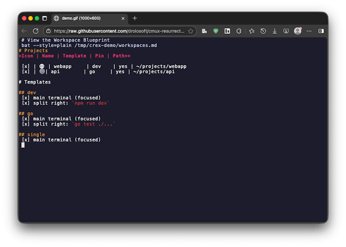
Task: Open the Favorites list icon
Action: tap(251, 31)
